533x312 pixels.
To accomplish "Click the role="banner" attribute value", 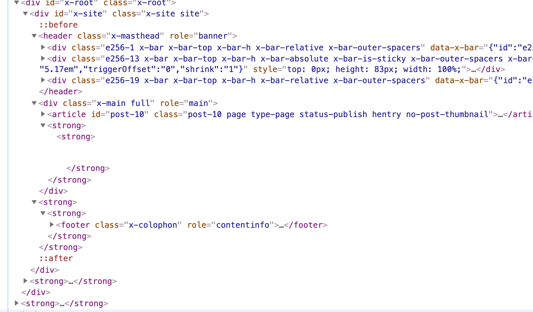I will click(x=213, y=36).
